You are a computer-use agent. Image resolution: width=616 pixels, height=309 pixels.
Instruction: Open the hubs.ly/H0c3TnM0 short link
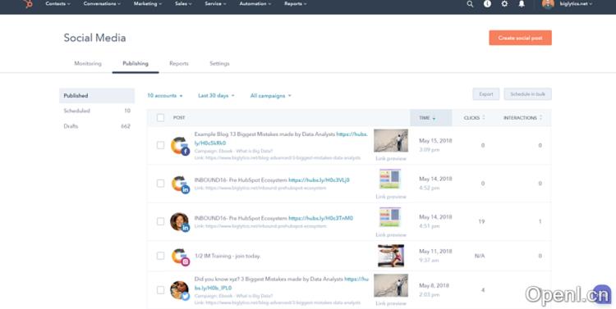pyautogui.click(x=321, y=218)
